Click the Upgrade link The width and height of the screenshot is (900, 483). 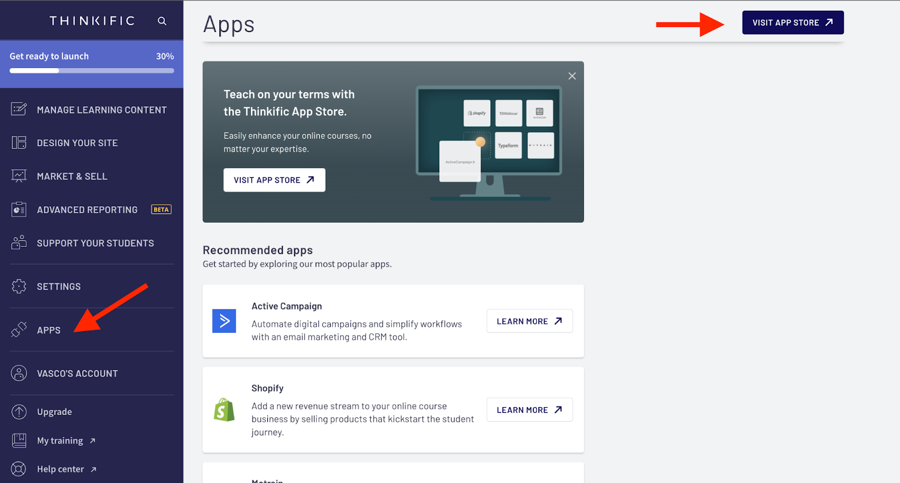click(55, 412)
